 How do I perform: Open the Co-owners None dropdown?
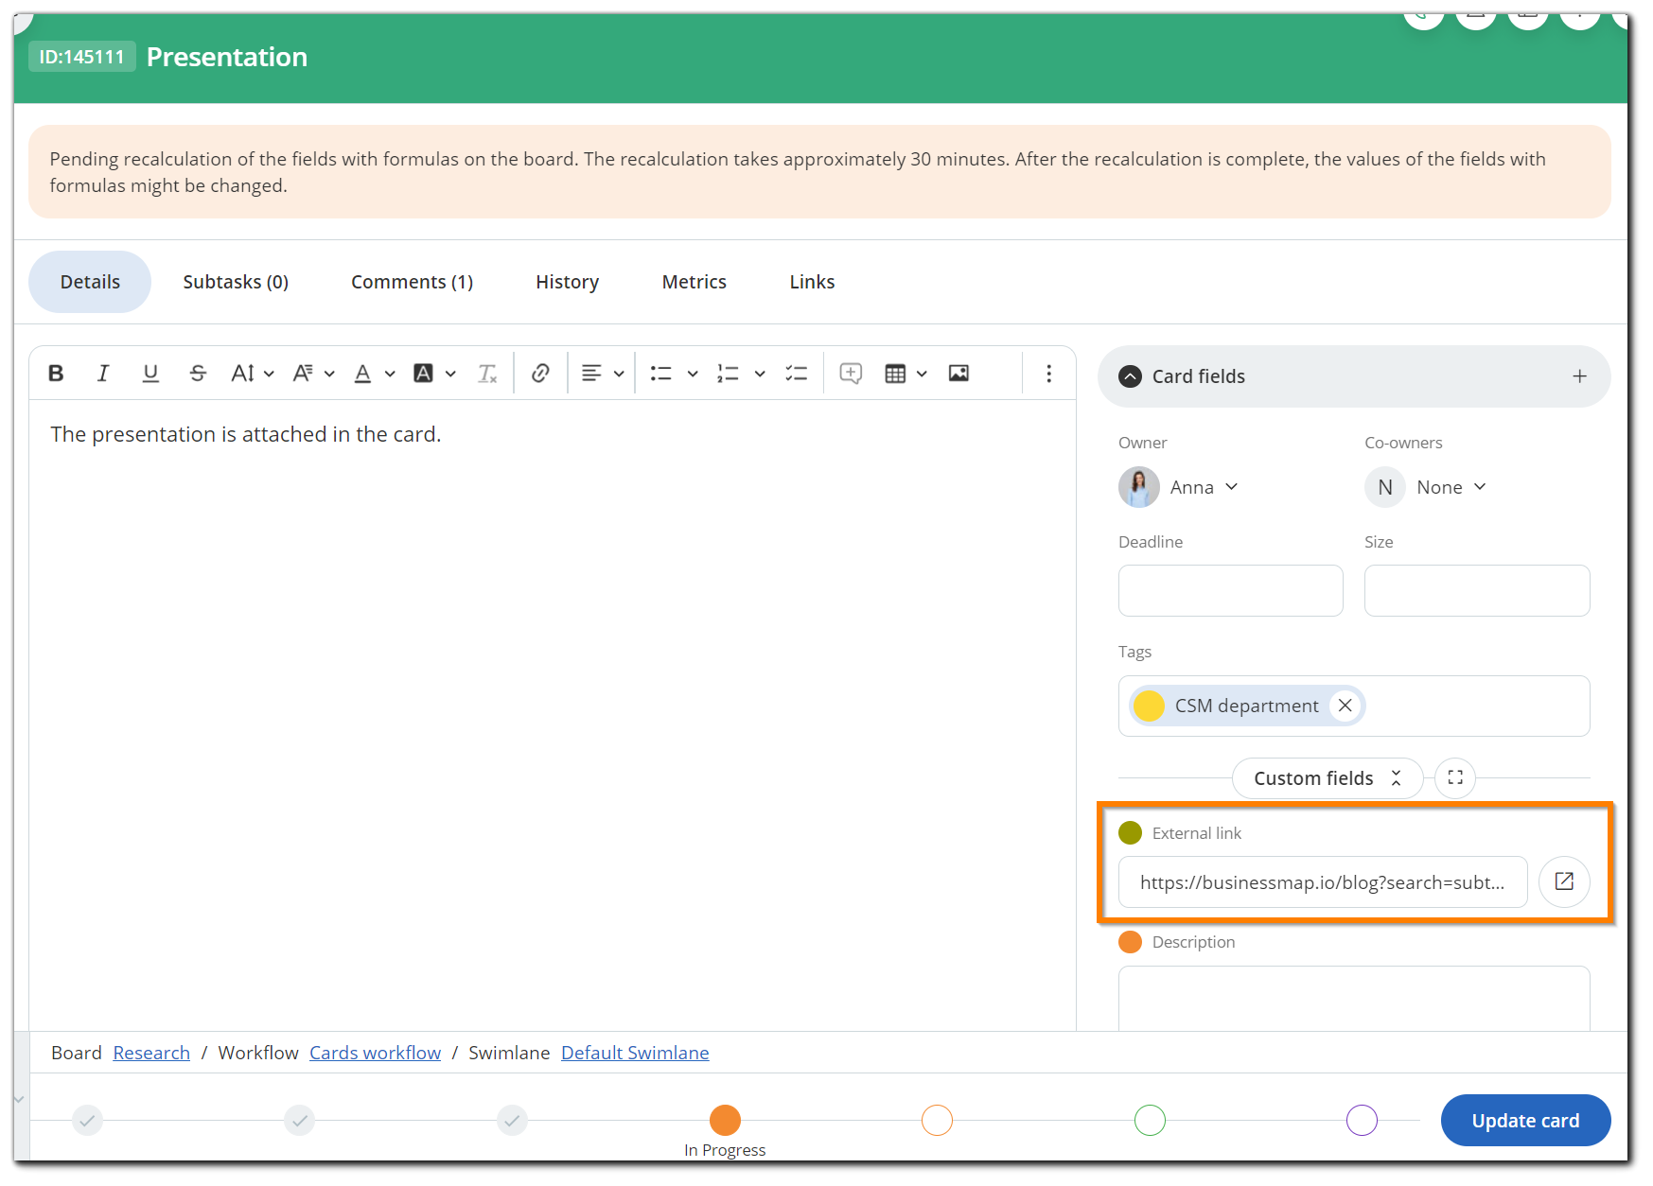[1451, 487]
